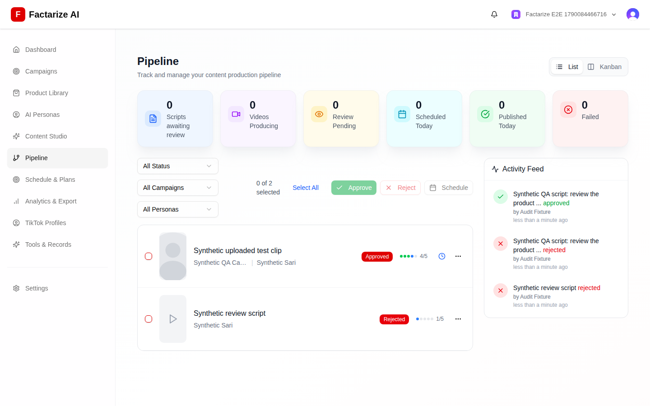Open the All Personas dropdown

[178, 209]
